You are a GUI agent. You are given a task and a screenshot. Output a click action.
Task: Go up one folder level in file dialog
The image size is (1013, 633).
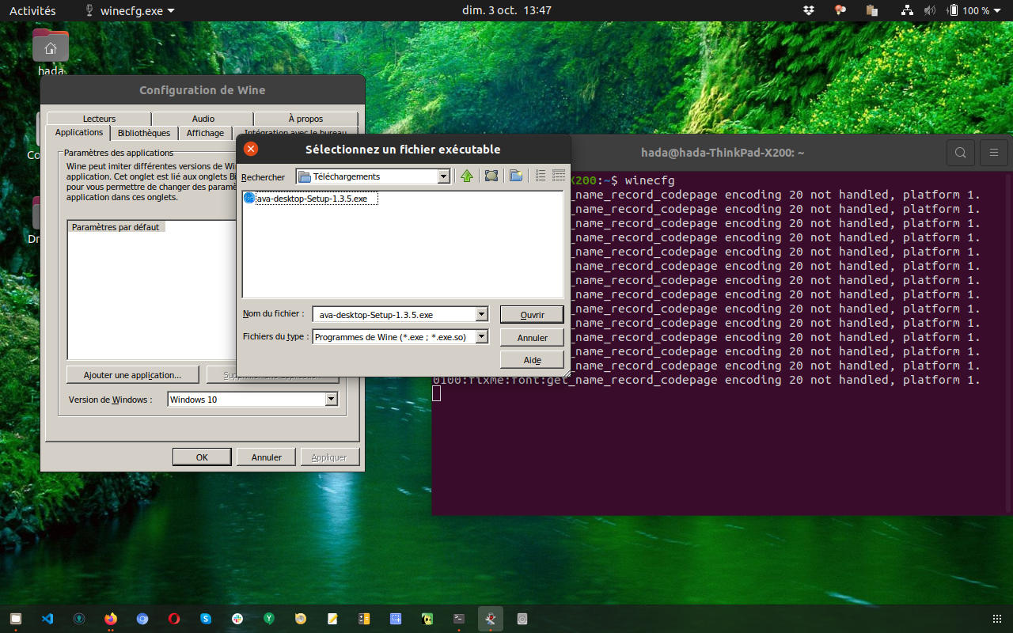(x=467, y=176)
